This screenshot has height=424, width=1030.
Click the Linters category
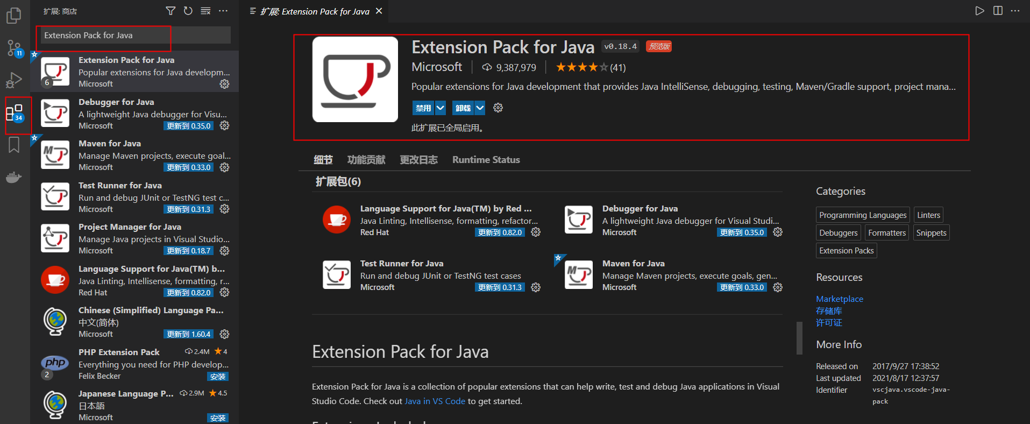pos(929,215)
